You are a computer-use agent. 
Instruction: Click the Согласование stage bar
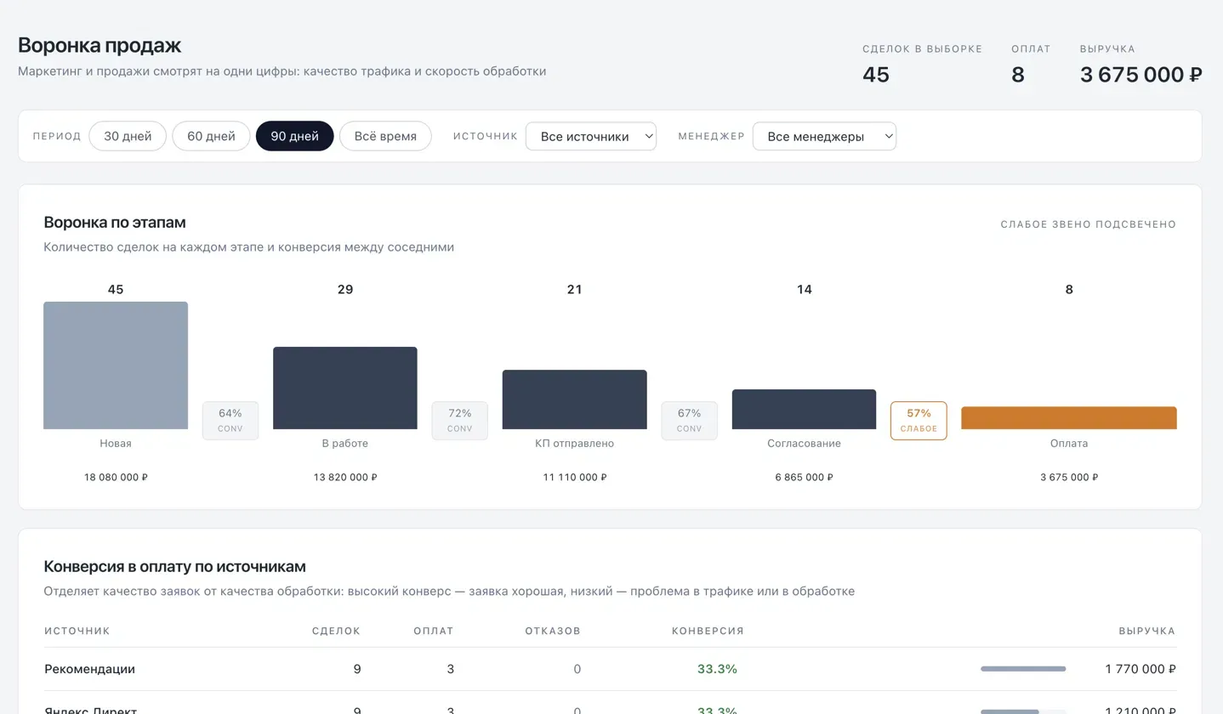point(804,409)
